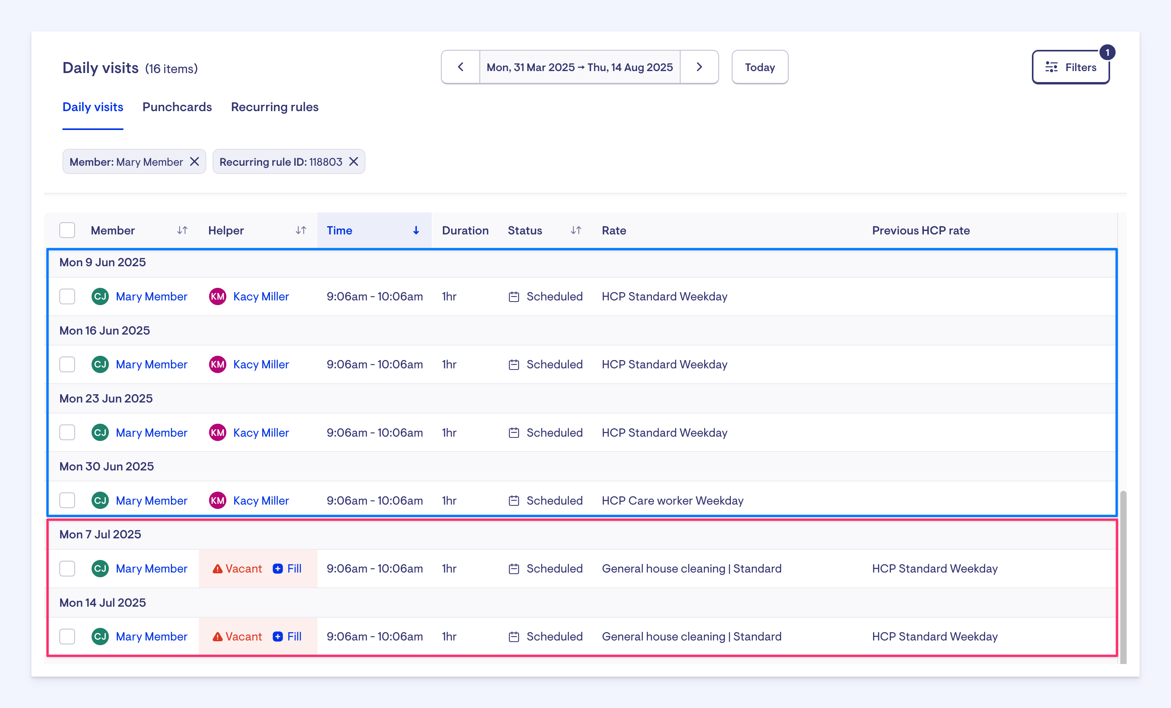Open Kacy Miller link in Mon 30 Jun row
Viewport: 1171px width, 708px height.
(x=261, y=501)
